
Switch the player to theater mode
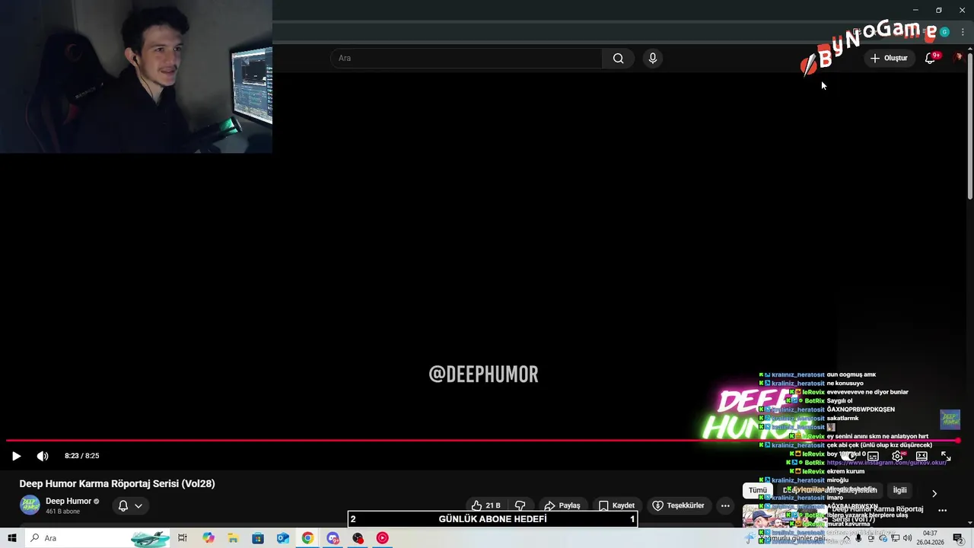pos(921,456)
